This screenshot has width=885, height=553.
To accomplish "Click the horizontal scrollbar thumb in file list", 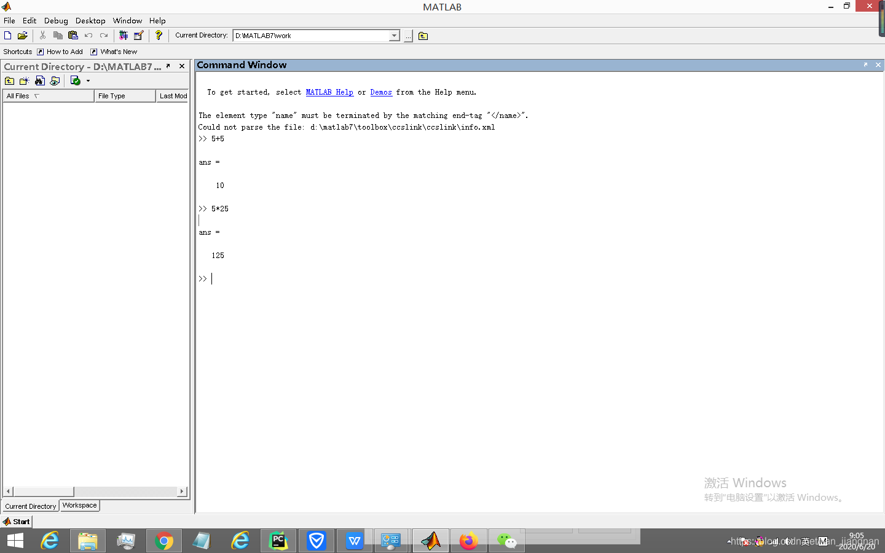I will click(43, 492).
